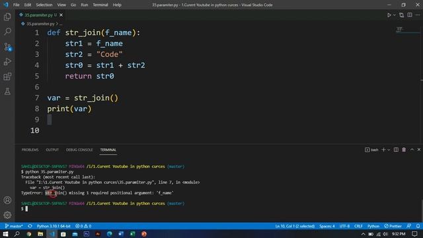The width and height of the screenshot is (423, 238).
Task: Open Excel from the taskbar
Action: (x=132, y=234)
